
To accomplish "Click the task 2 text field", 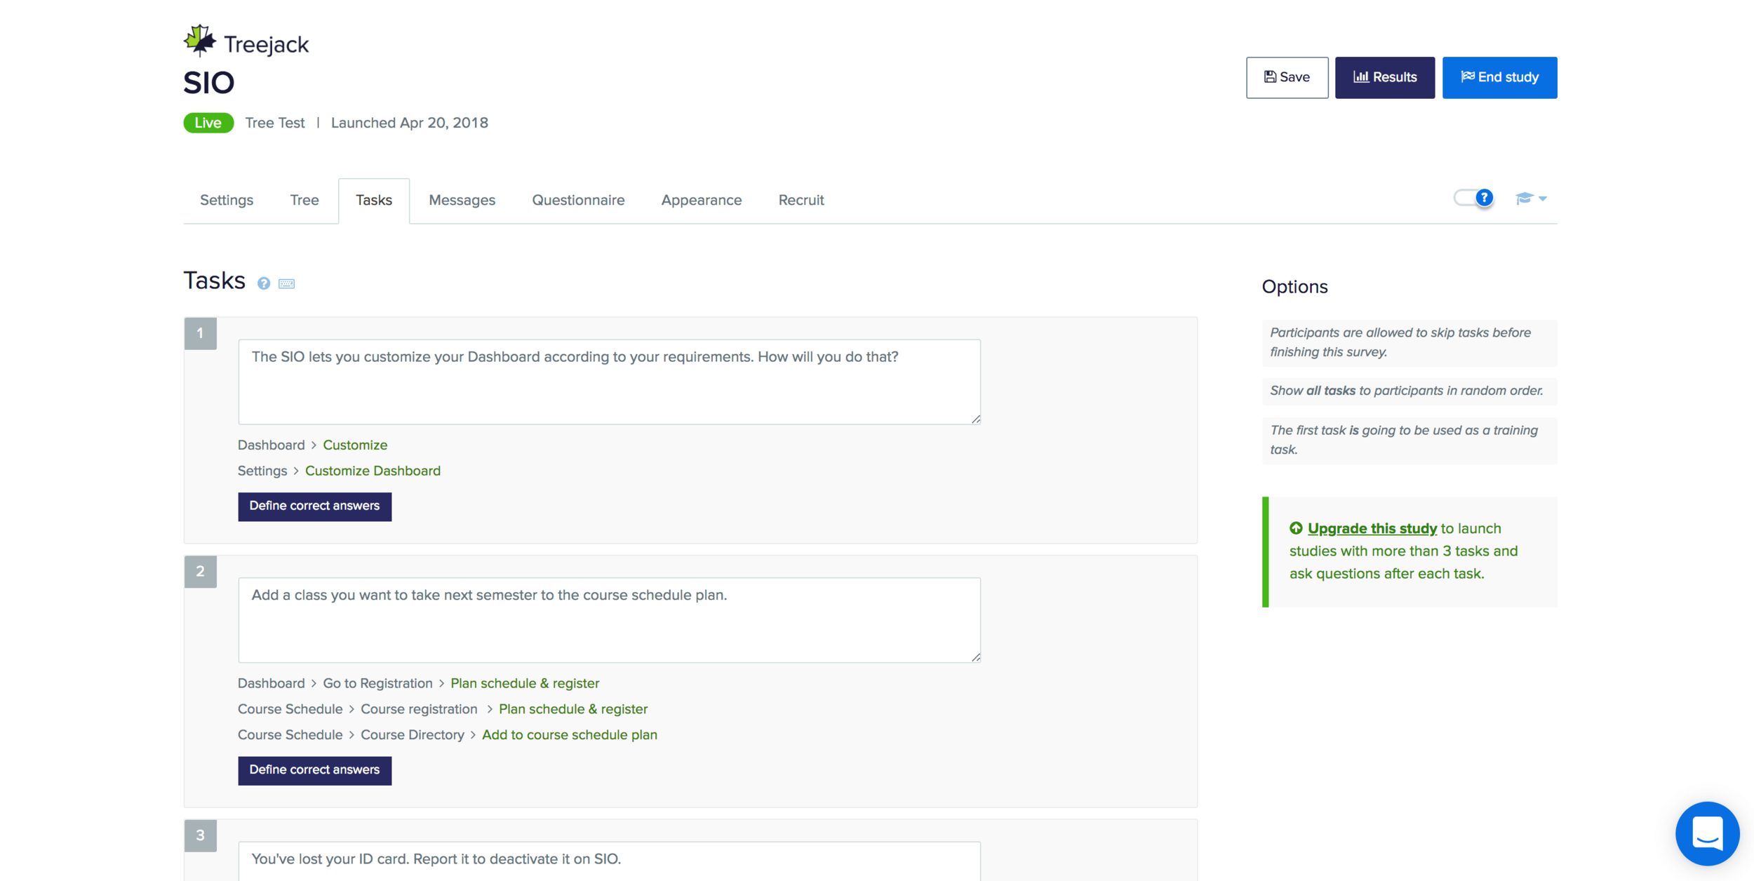I will (x=608, y=619).
